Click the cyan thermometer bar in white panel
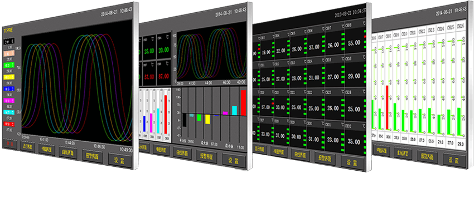The width and height of the screenshot is (474, 203). click(158, 121)
